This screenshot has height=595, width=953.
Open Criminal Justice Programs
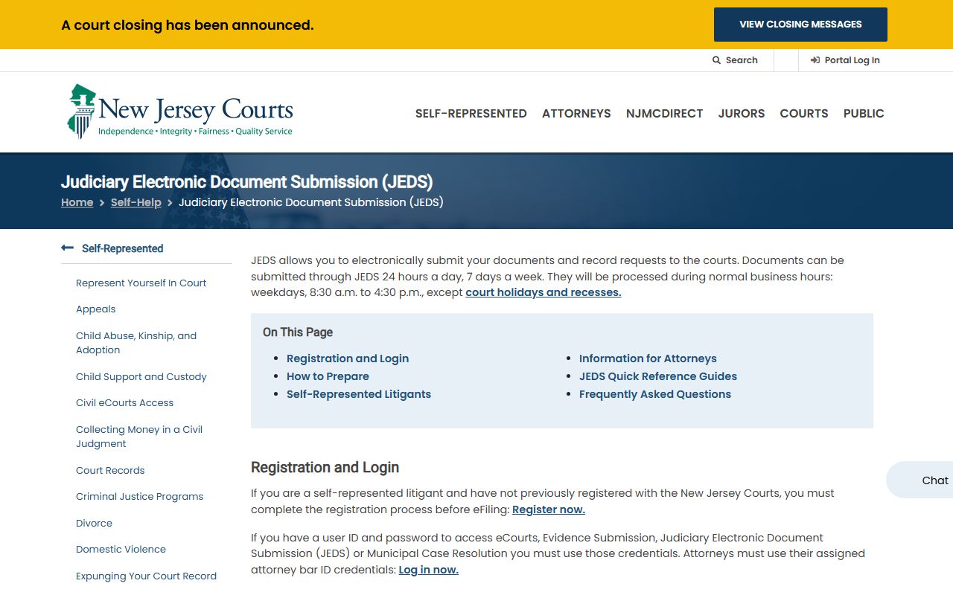140,497
